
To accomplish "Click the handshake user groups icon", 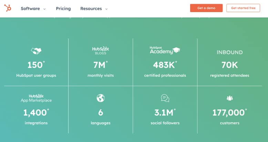I will [36, 51].
